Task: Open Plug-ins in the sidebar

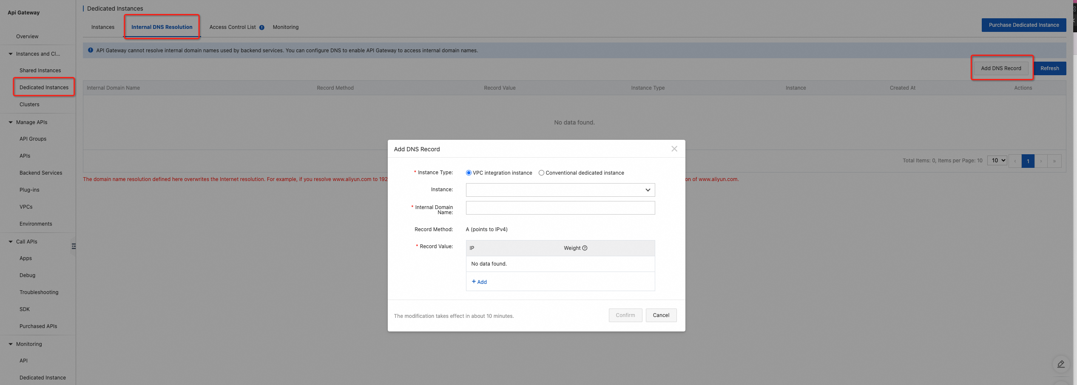Action: pyautogui.click(x=29, y=190)
